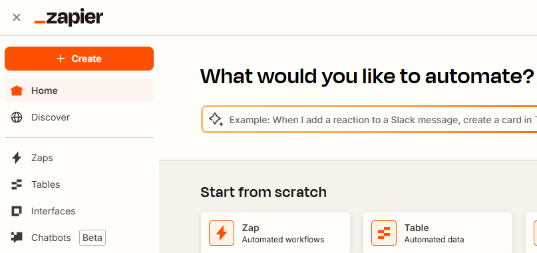537x253 pixels.
Task: Focus the automation example prompt field
Action: (369, 119)
